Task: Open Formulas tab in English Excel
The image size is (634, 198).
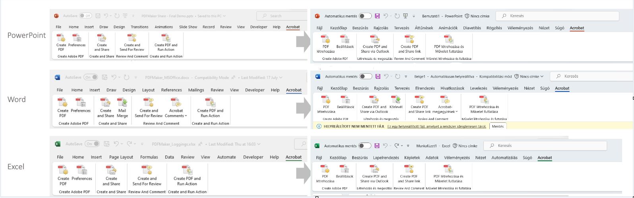Action: tap(149, 157)
